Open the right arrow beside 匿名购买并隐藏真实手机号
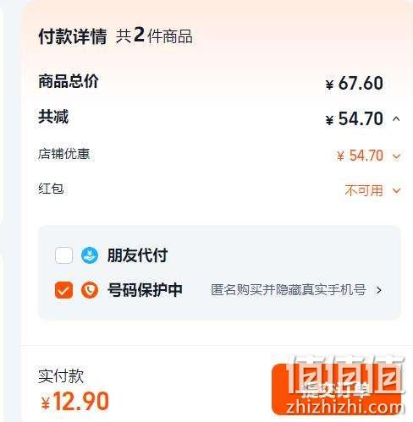The width and height of the screenshot is (413, 422). (x=379, y=290)
